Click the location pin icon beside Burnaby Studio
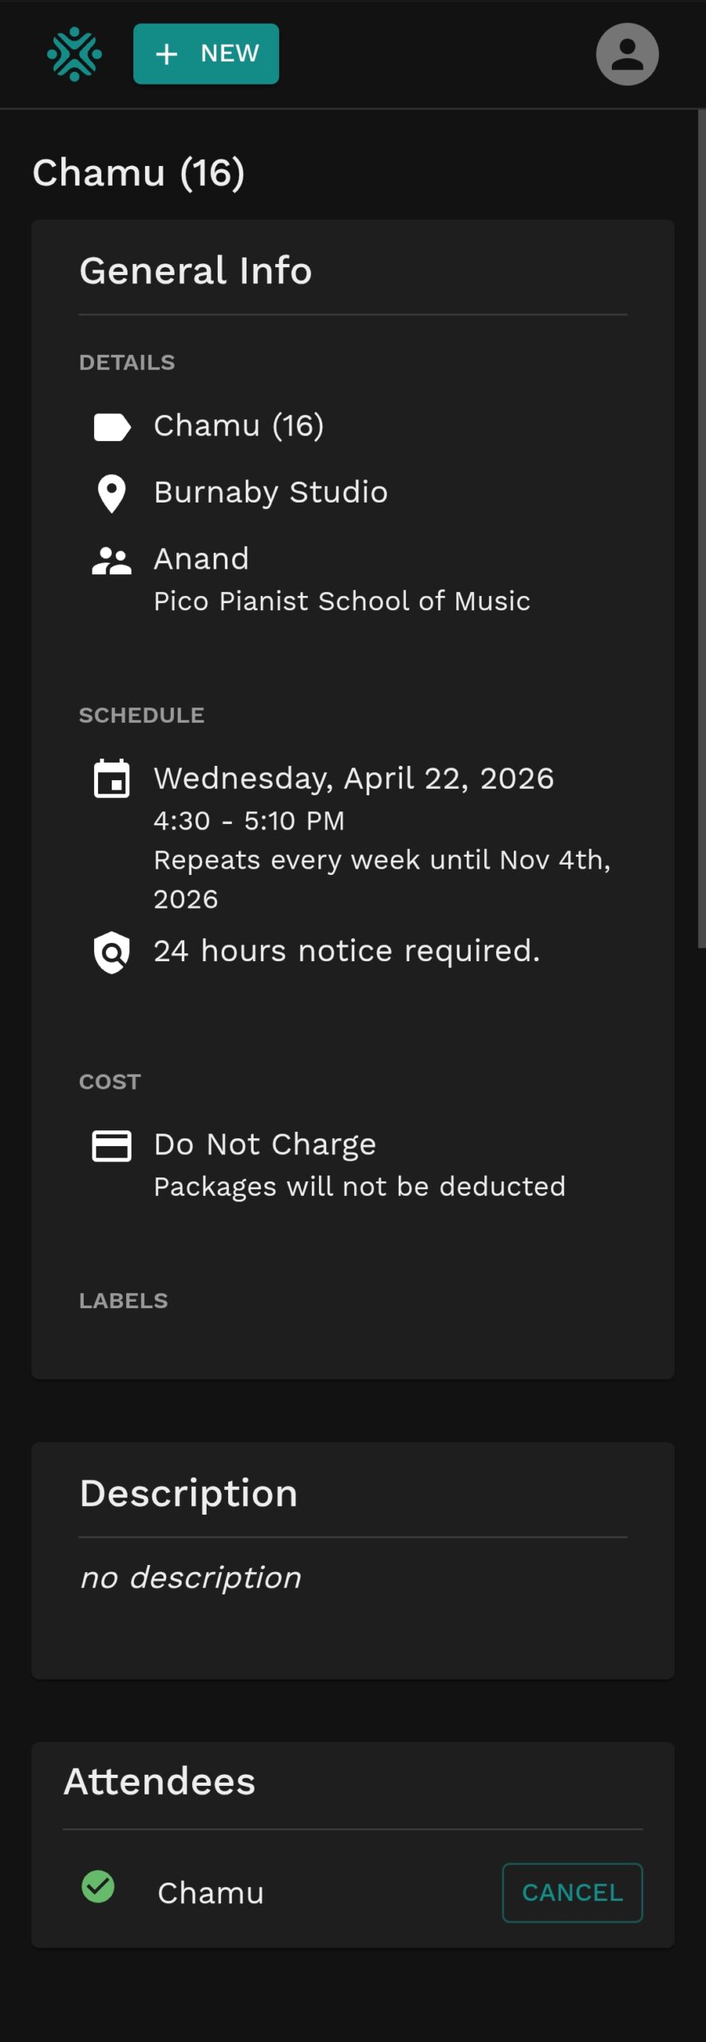This screenshot has width=706, height=2042. point(112,494)
